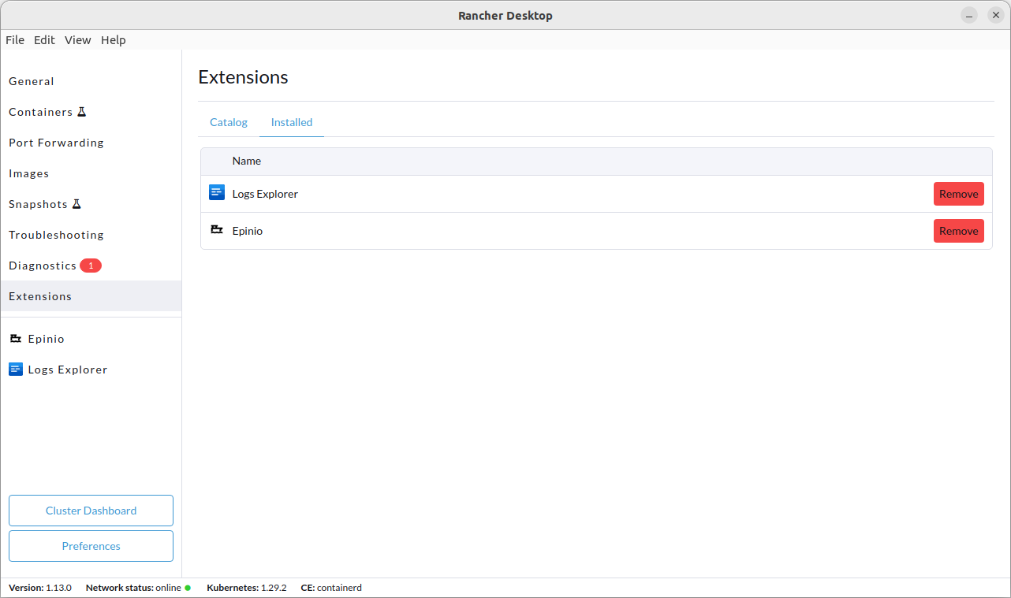Open Preferences
Image resolution: width=1011 pixels, height=598 pixels.
click(x=91, y=546)
